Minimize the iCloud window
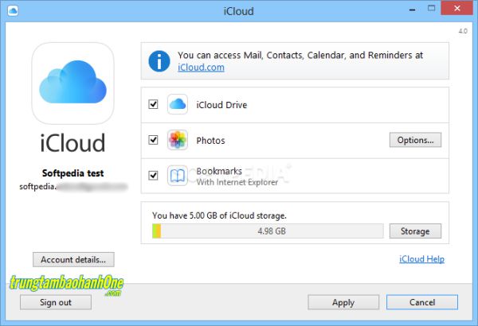The image size is (478, 326). click(412, 9)
